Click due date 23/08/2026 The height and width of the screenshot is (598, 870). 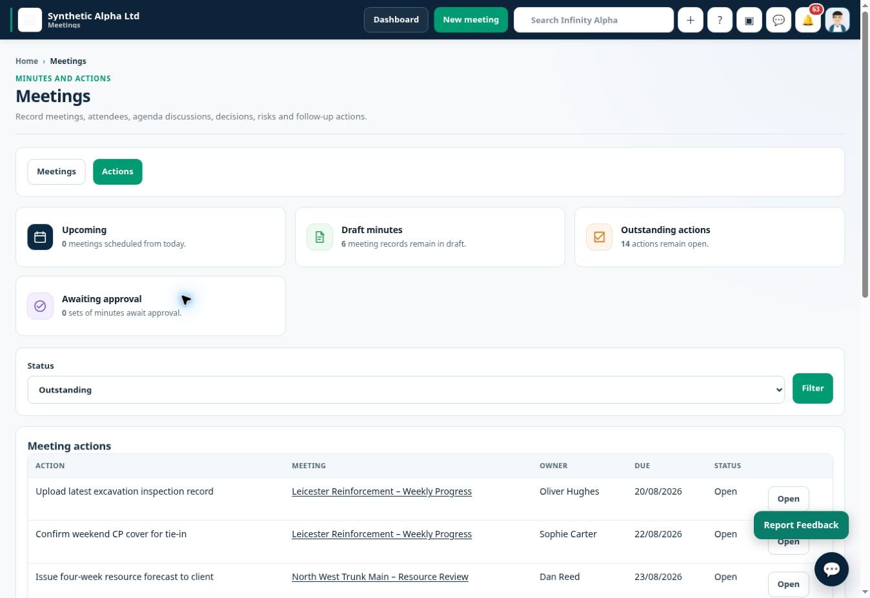tap(658, 577)
